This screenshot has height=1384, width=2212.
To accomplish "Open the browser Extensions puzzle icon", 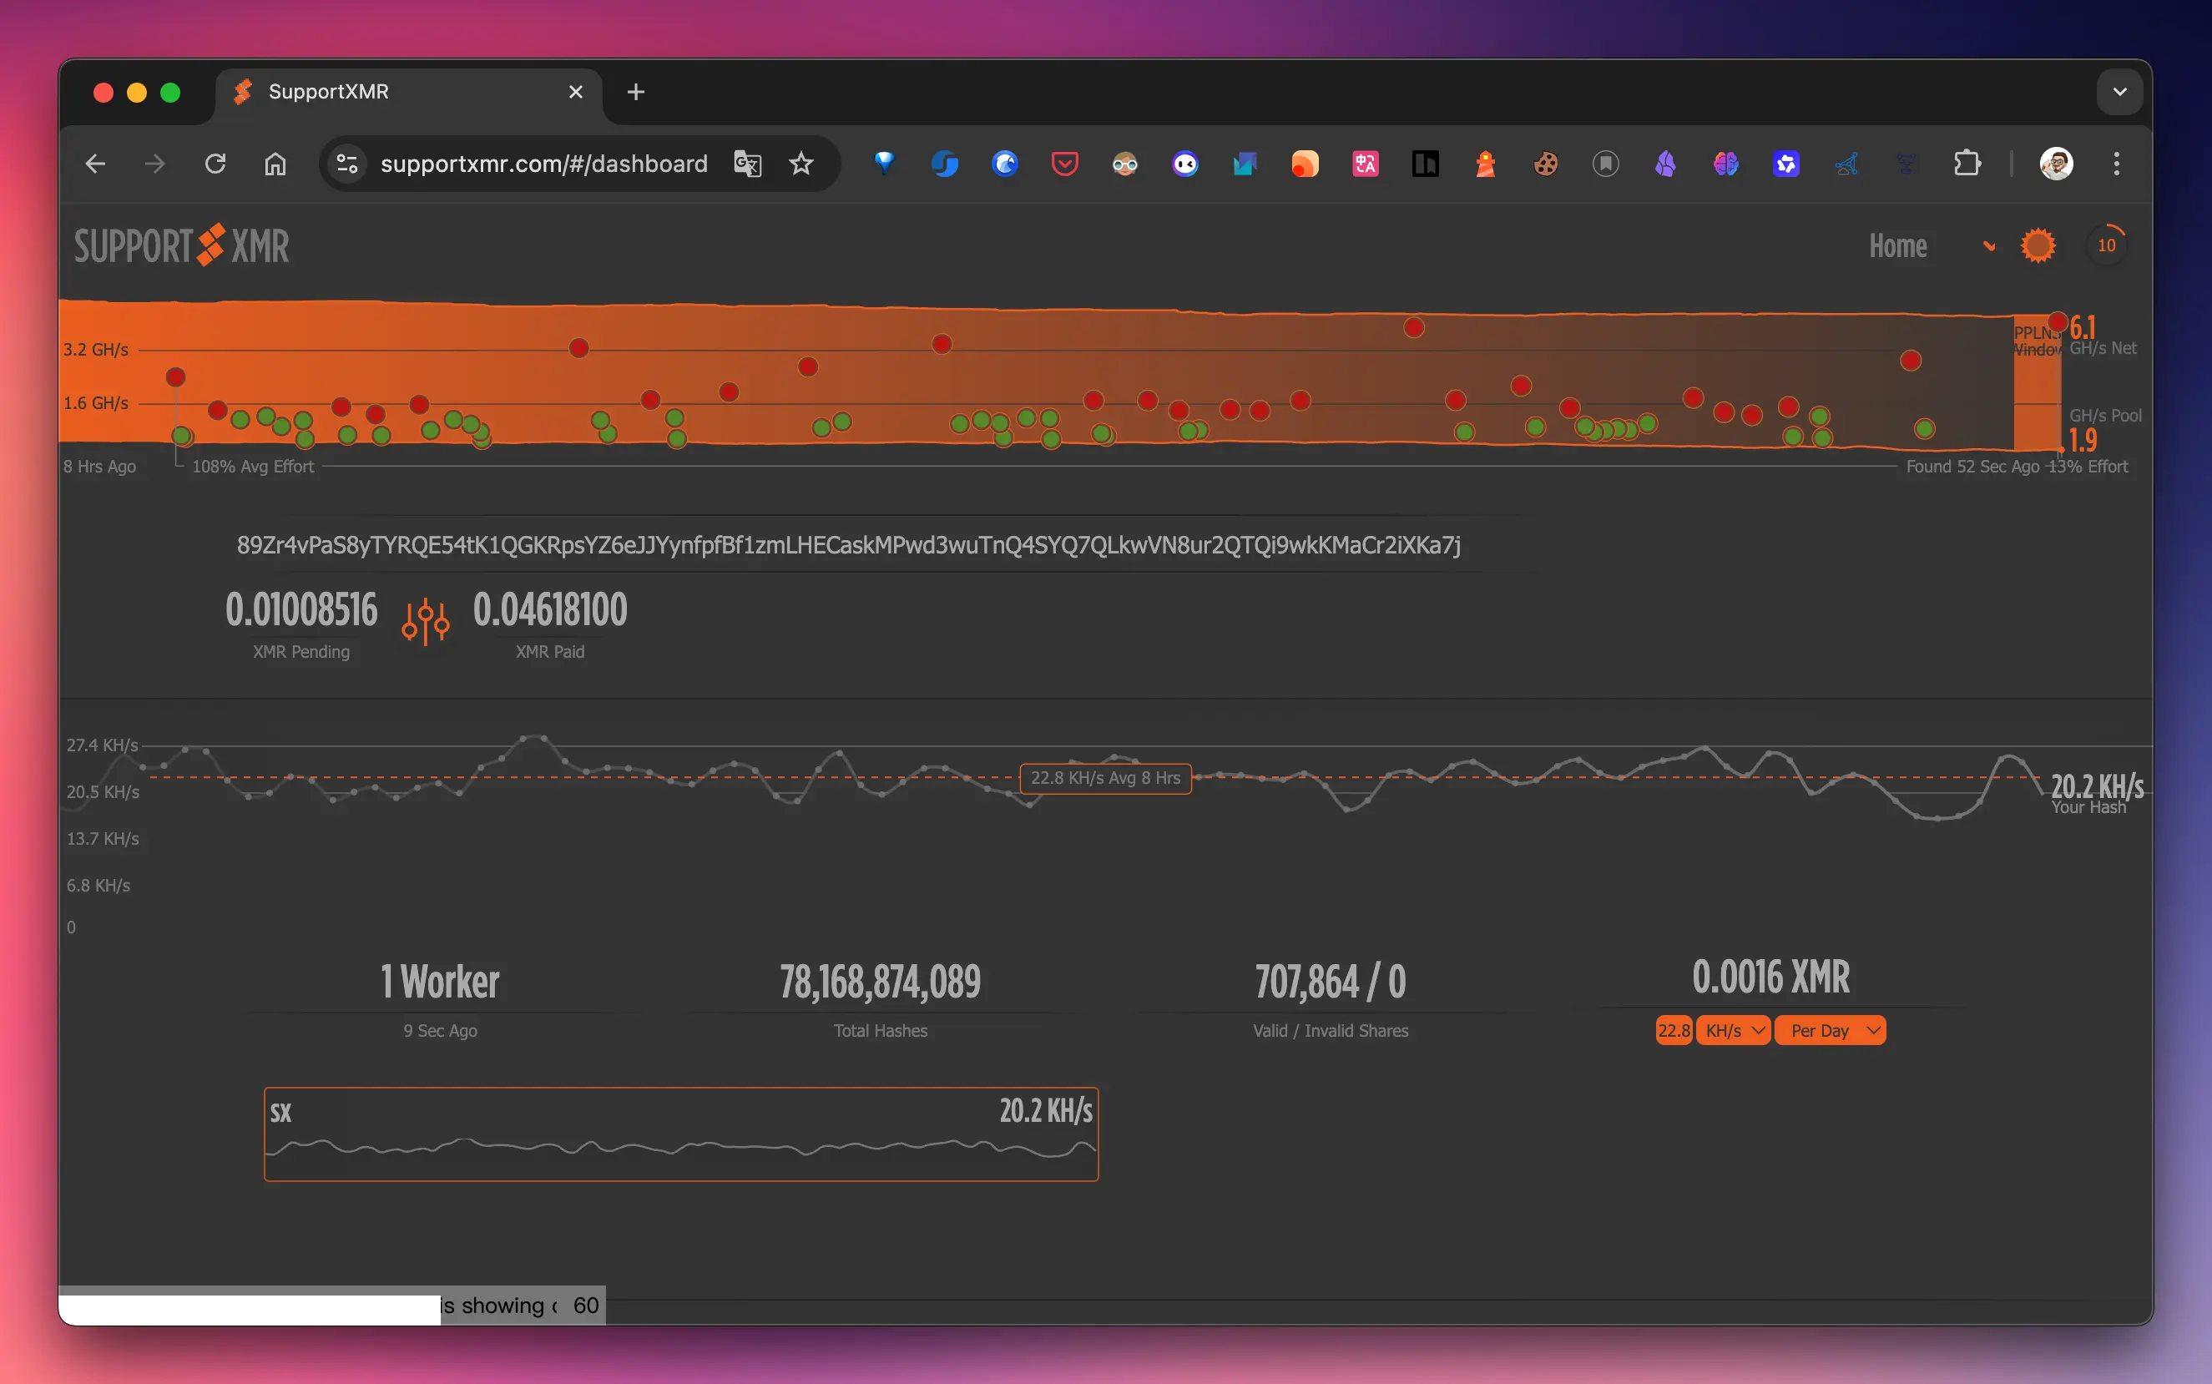I will (1966, 164).
